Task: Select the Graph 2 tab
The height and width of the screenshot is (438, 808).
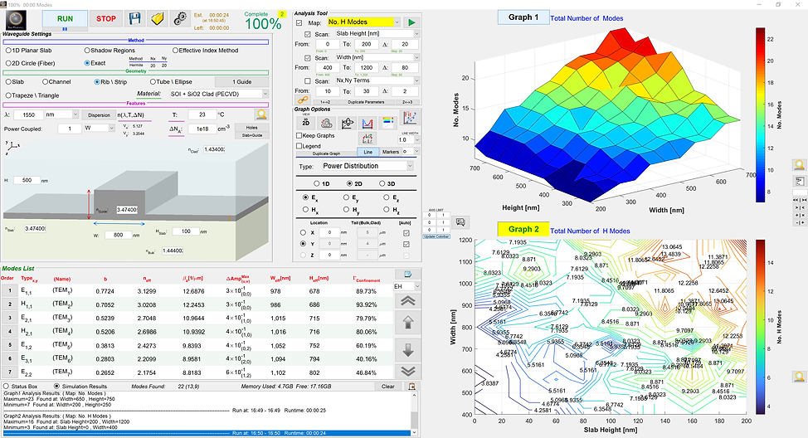Action: coord(523,229)
